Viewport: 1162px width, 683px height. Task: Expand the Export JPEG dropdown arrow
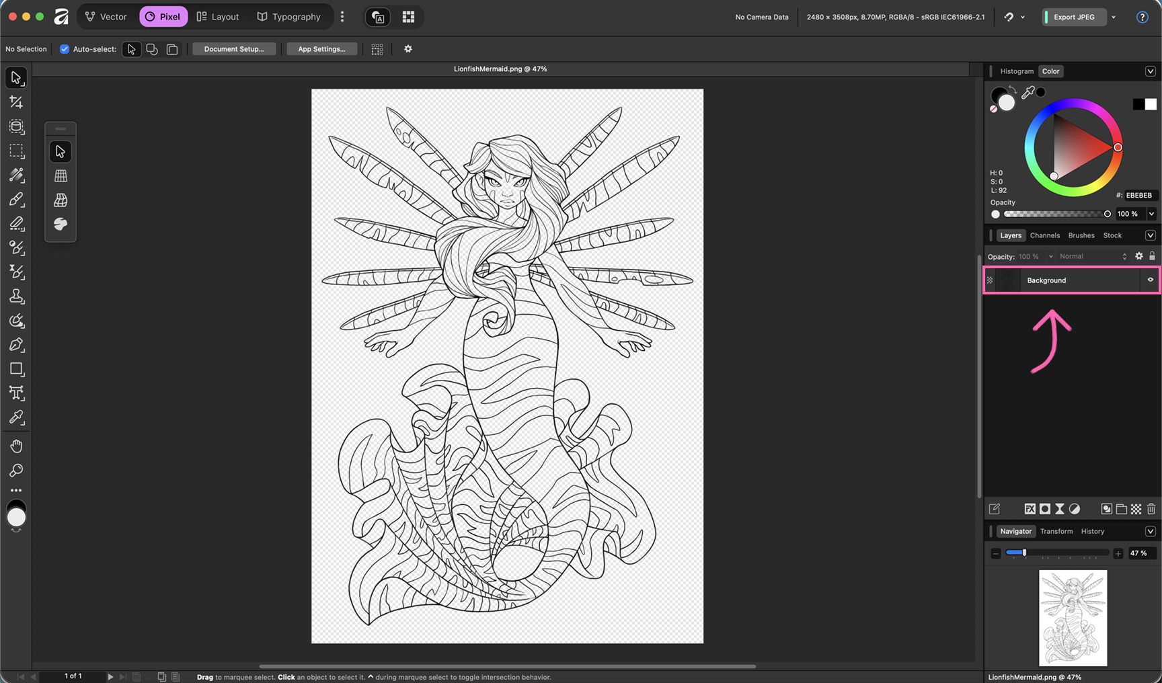1114,17
